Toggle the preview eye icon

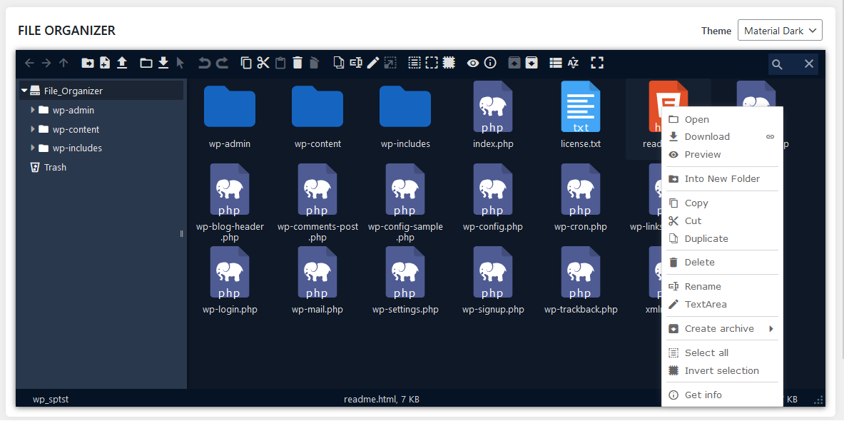473,63
